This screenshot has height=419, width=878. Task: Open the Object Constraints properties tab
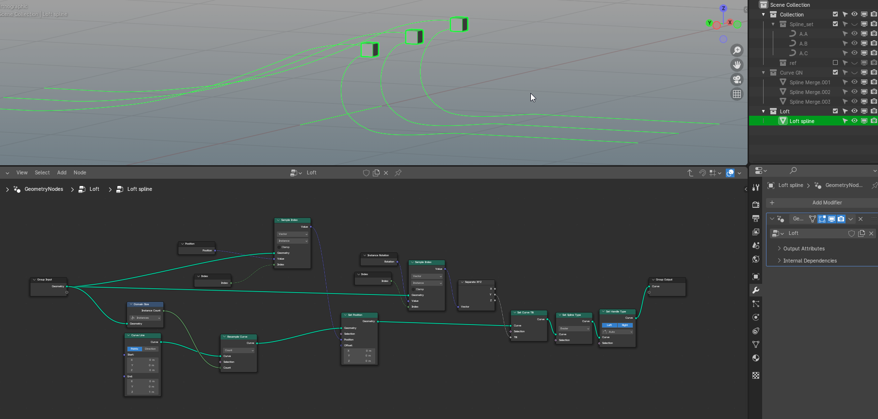(x=756, y=331)
